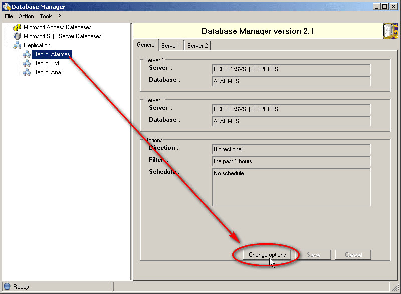Viewport: 401px width, 294px height.
Task: Open the File menu
Action: coord(8,16)
